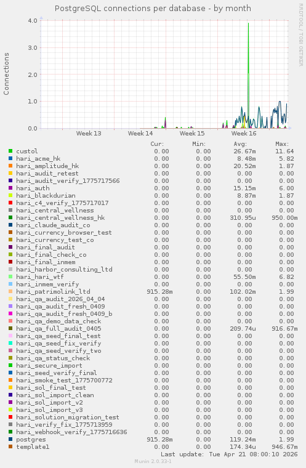The height and width of the screenshot is (468, 306).
Task: Click the 'hari_amplitude_hk' legend name
Action: point(47,166)
